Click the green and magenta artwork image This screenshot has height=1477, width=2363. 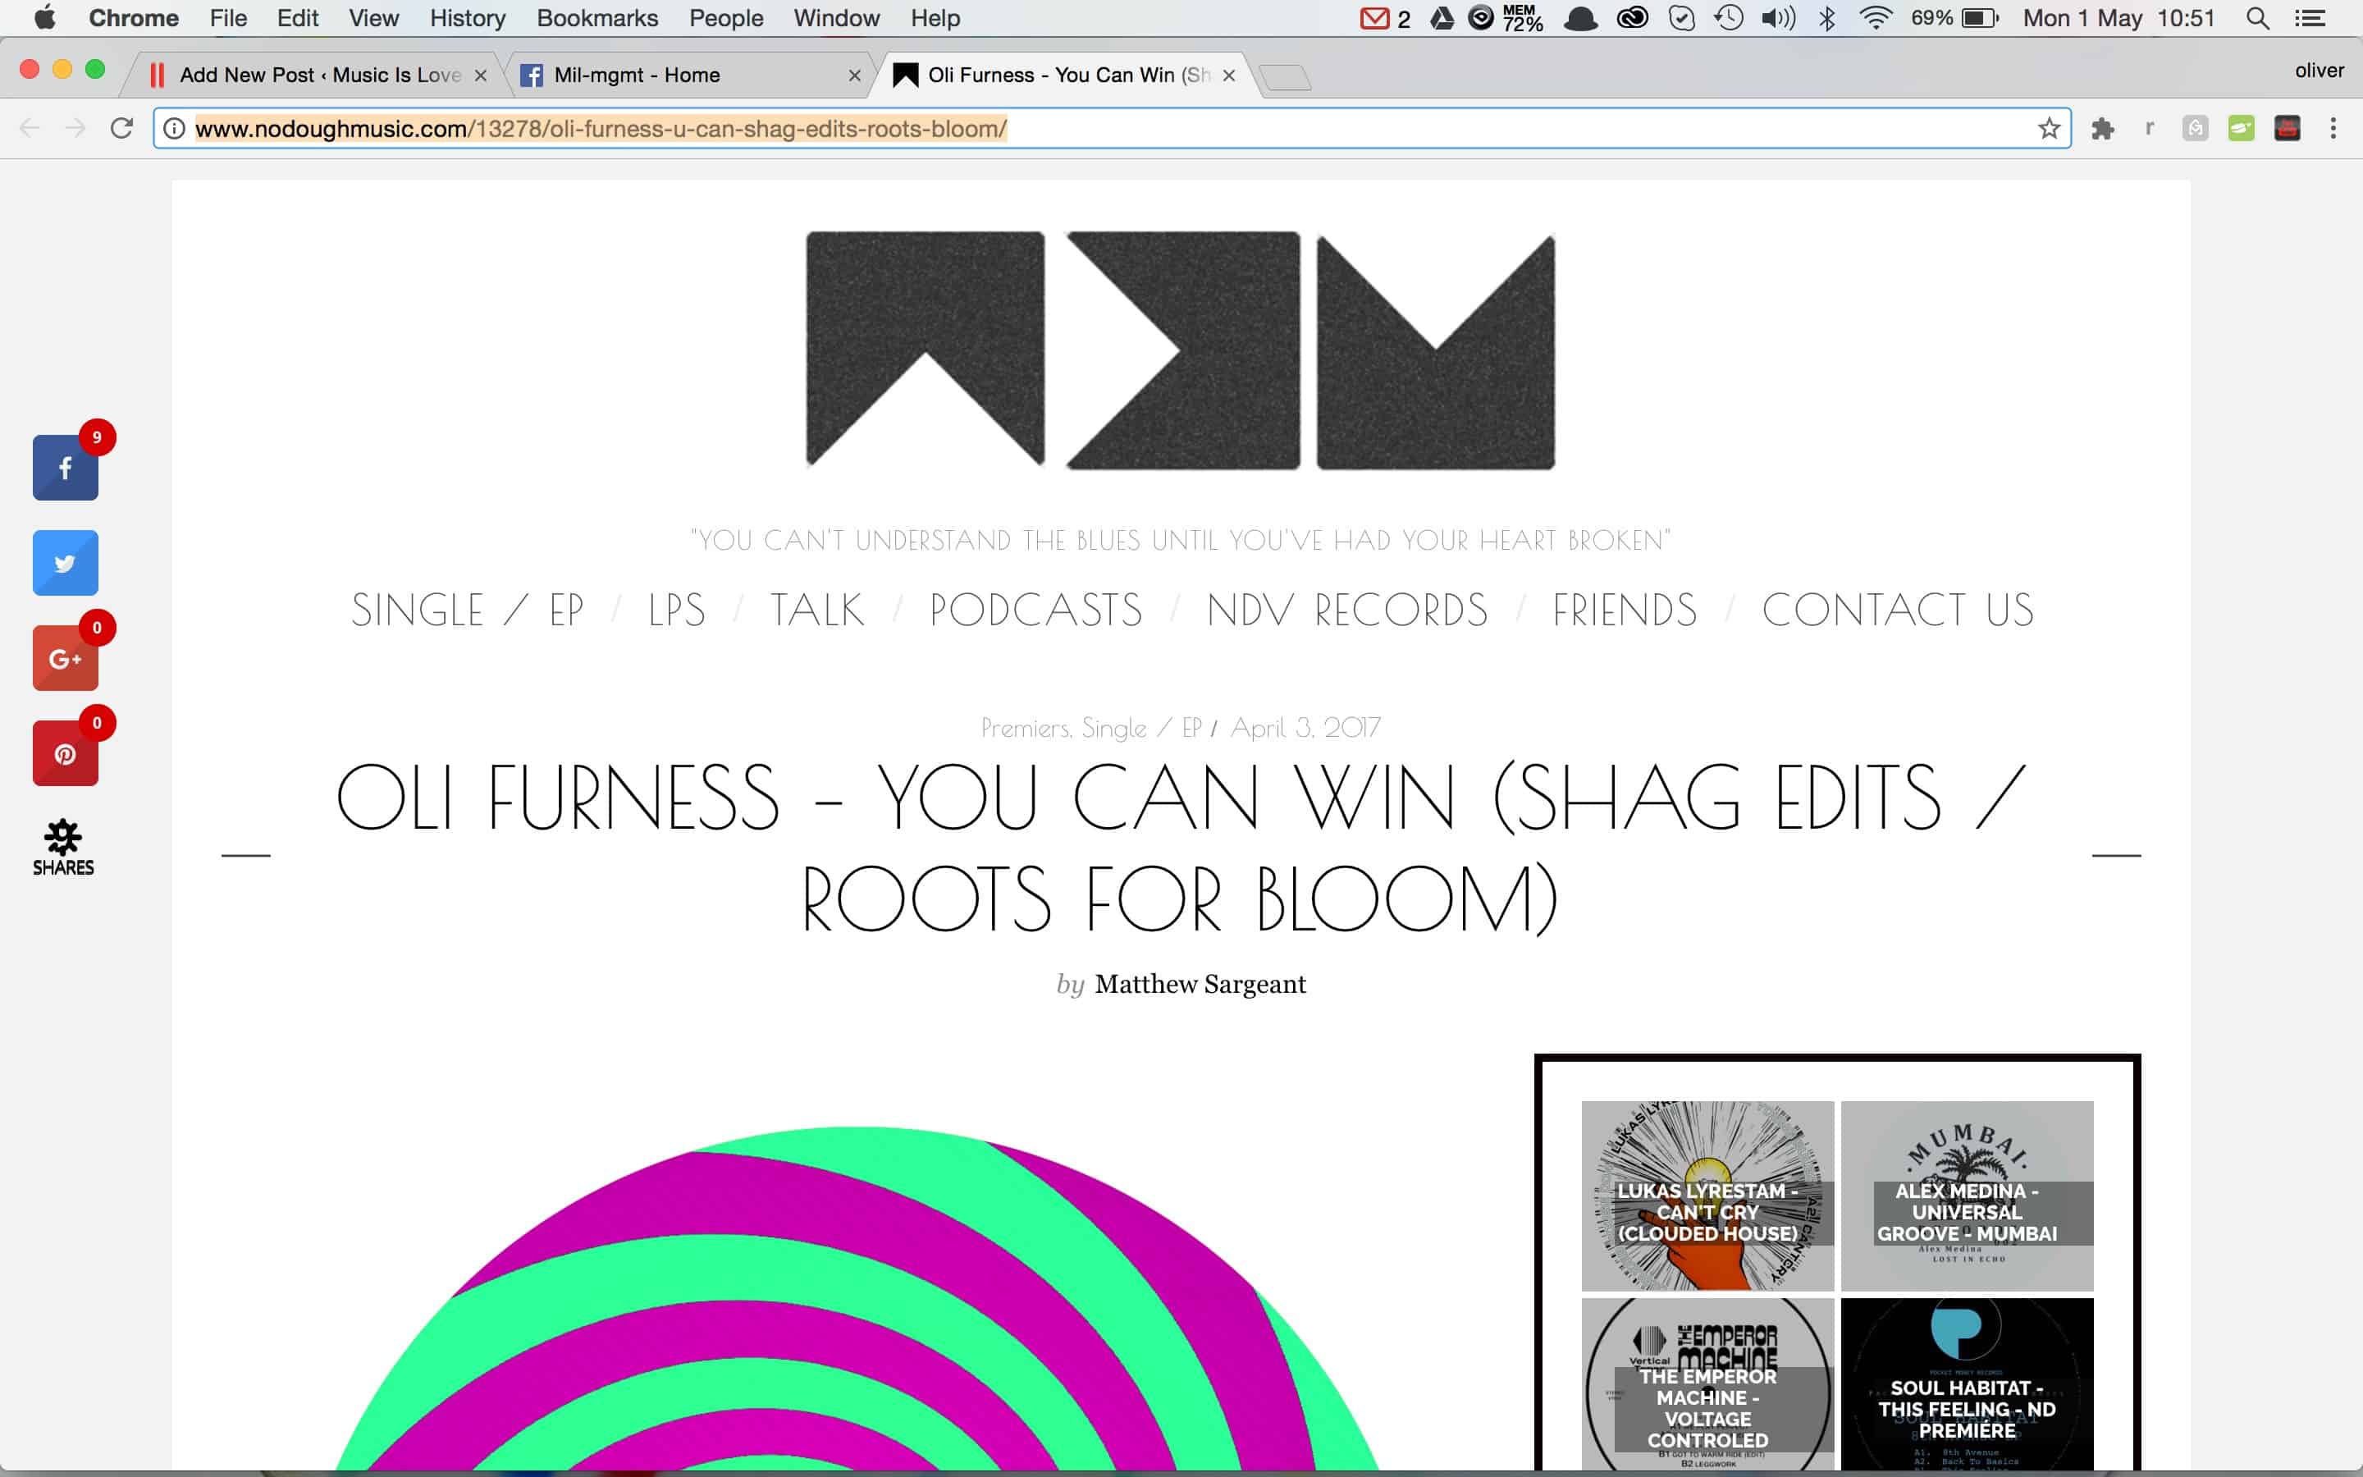click(859, 1299)
